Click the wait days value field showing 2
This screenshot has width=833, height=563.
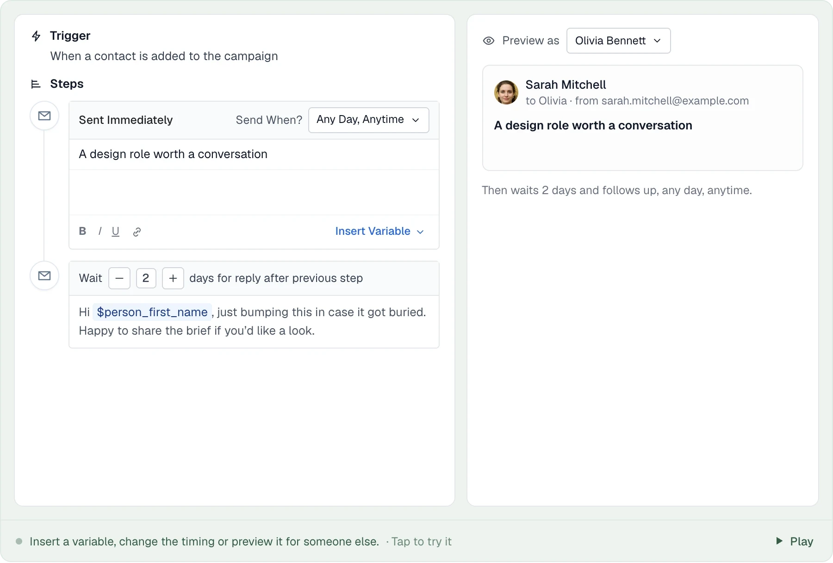click(146, 278)
